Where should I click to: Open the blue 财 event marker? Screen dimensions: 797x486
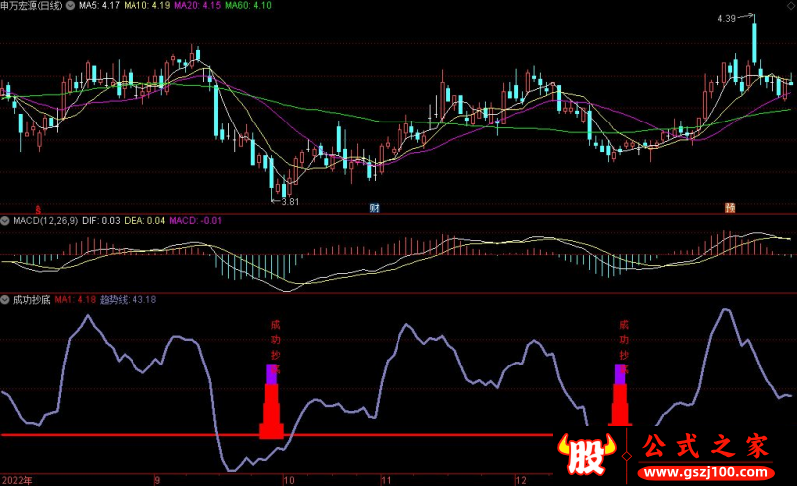coord(375,208)
